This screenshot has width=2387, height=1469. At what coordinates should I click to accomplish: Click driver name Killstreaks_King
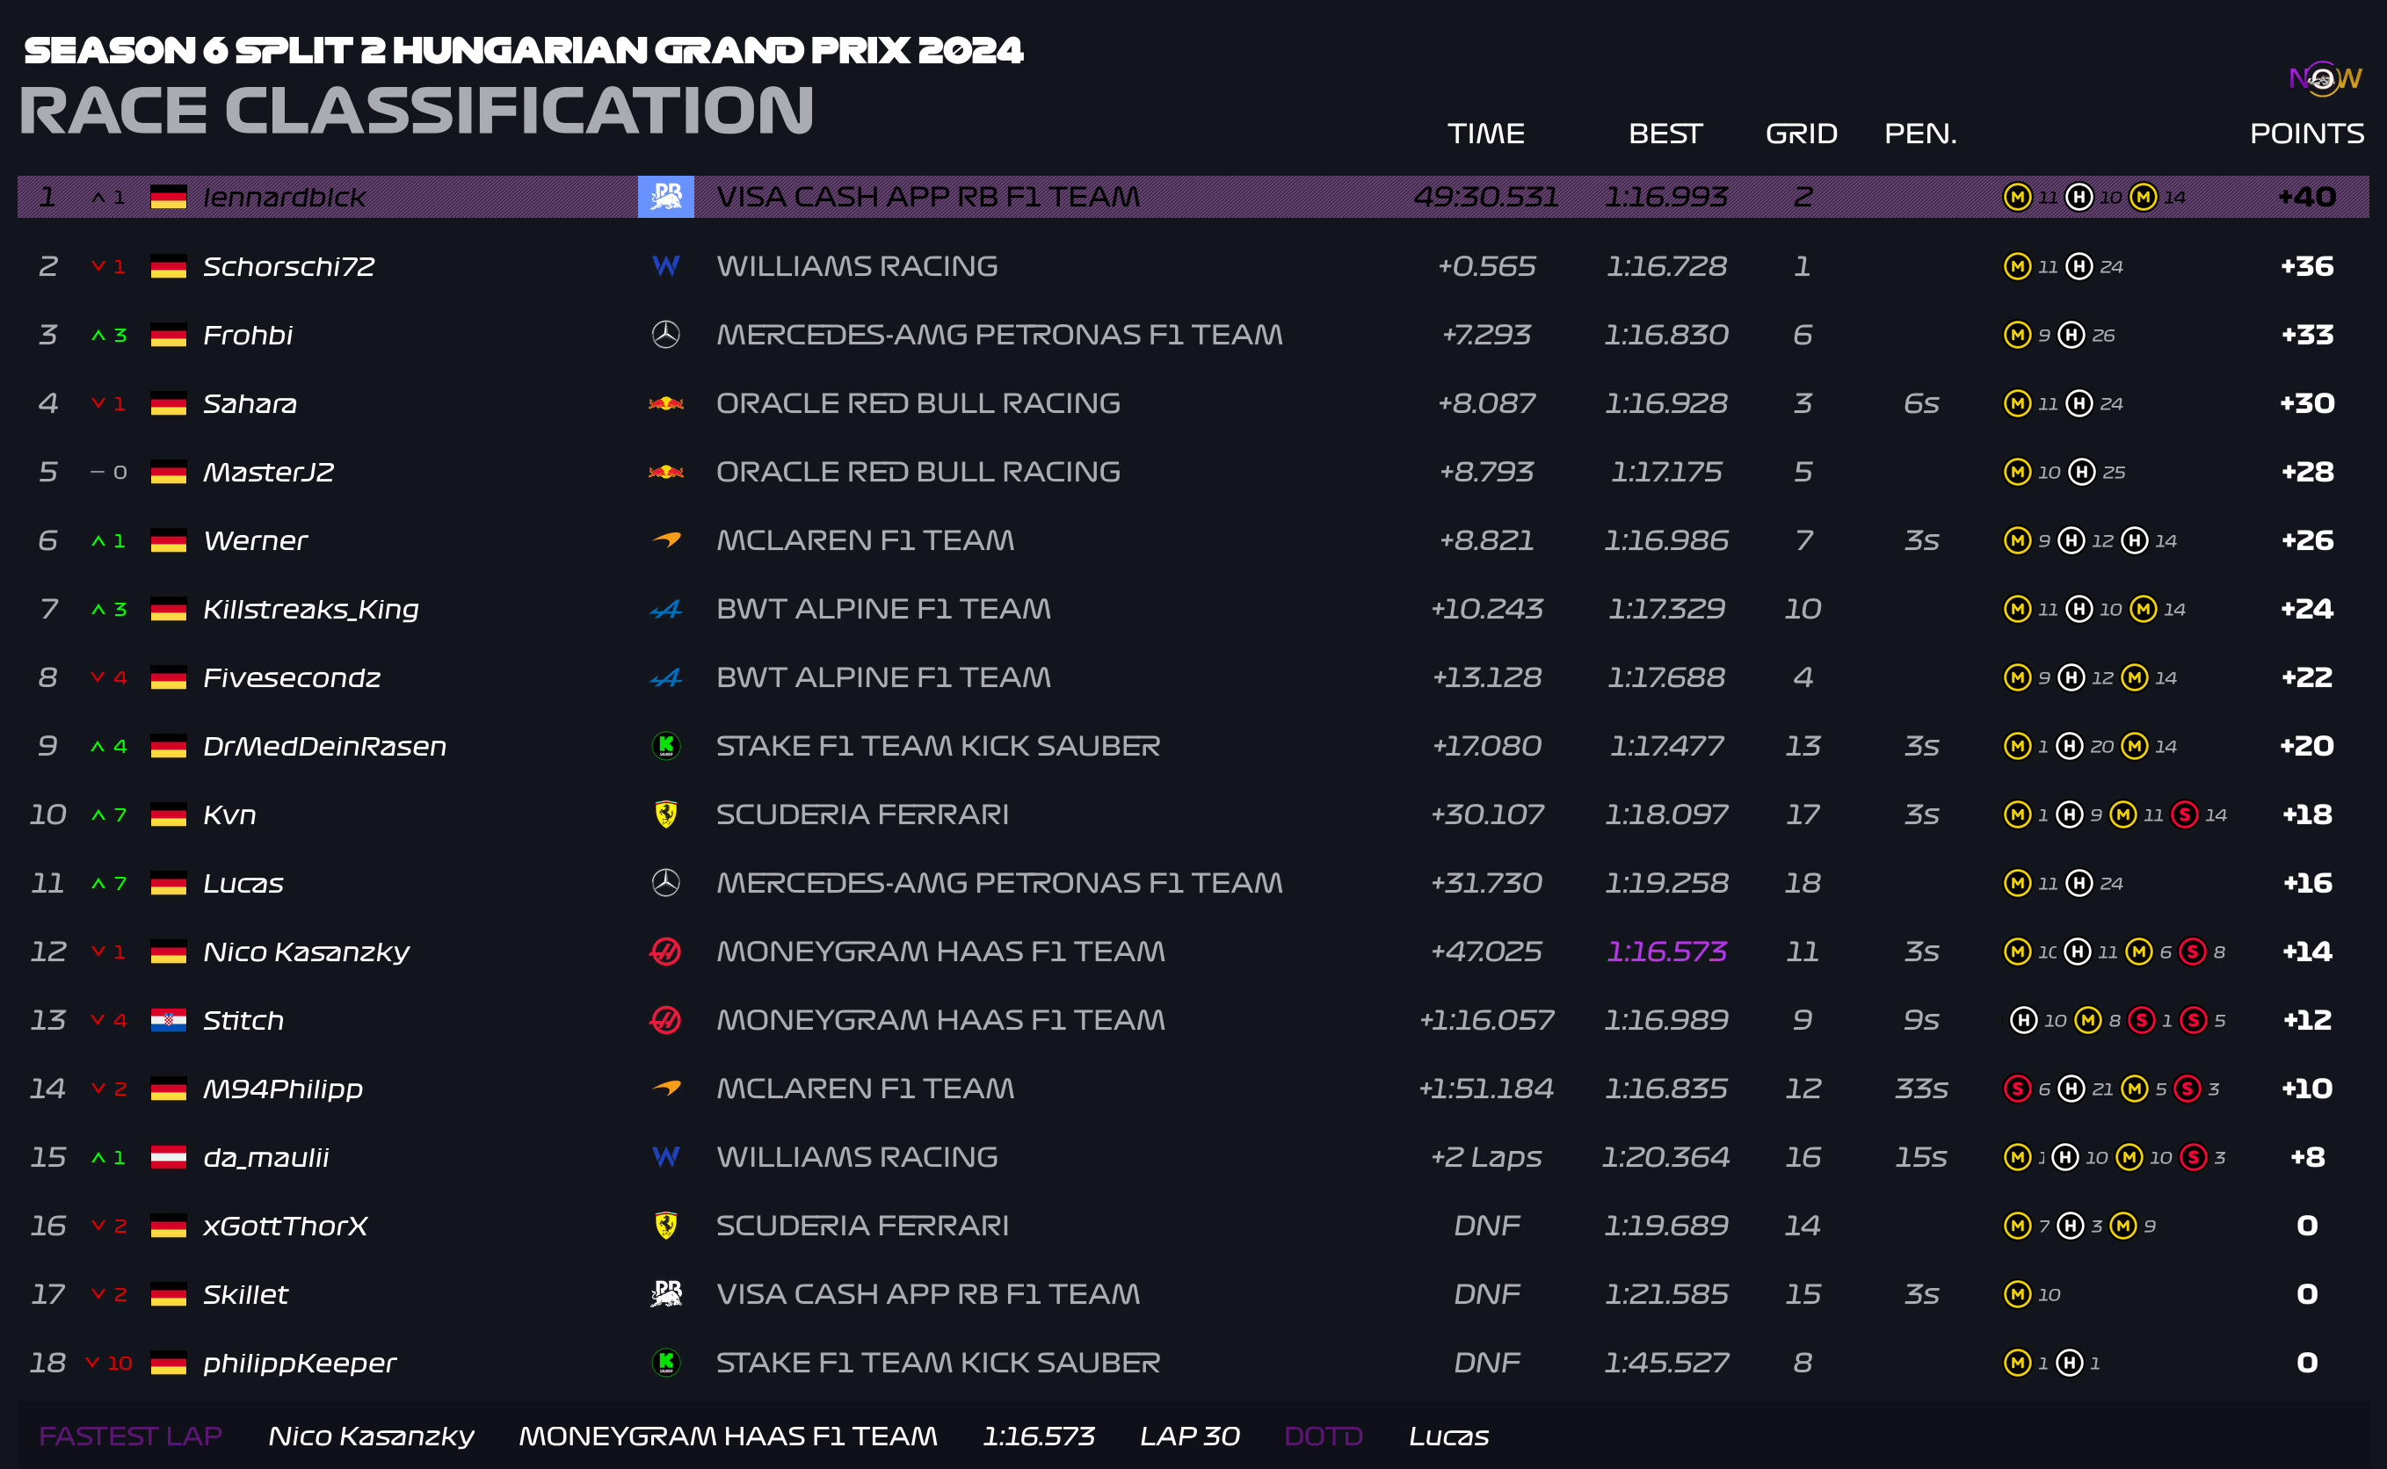311,609
